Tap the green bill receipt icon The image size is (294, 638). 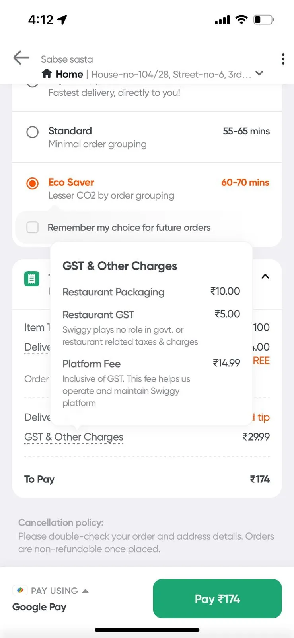coord(32,279)
